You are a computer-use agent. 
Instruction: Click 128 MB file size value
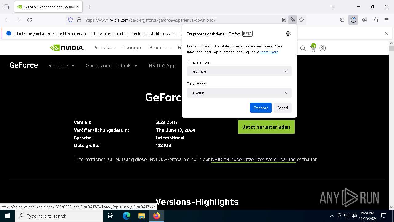point(164,146)
